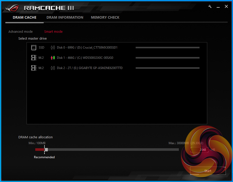Select Disk 1 WDS500G3X0C-00SJG0 as master drive

click(85, 58)
